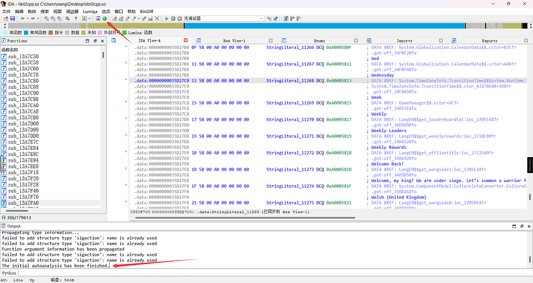
Task: Close the Hex View-1 tab
Action: (x=271, y=41)
